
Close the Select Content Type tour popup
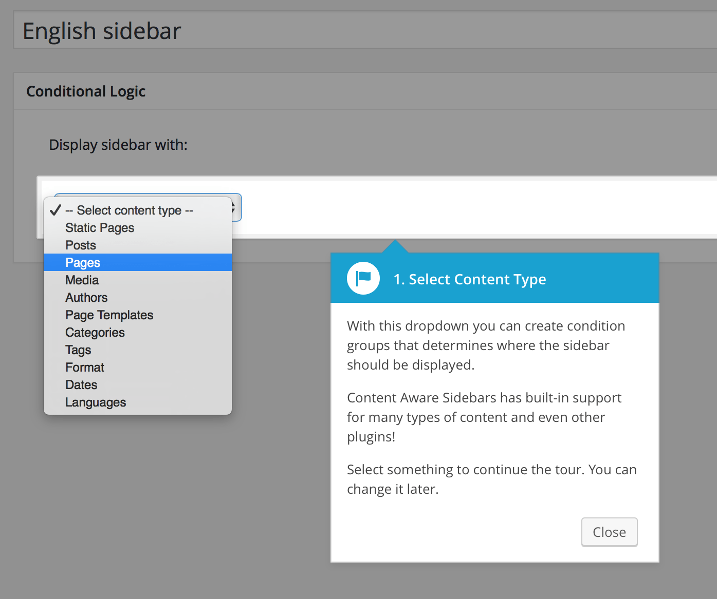pos(609,532)
